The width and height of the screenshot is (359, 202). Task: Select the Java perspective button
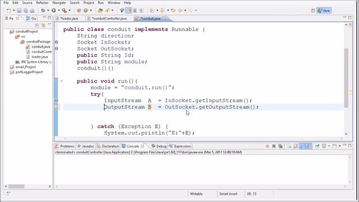pyautogui.click(x=324, y=11)
